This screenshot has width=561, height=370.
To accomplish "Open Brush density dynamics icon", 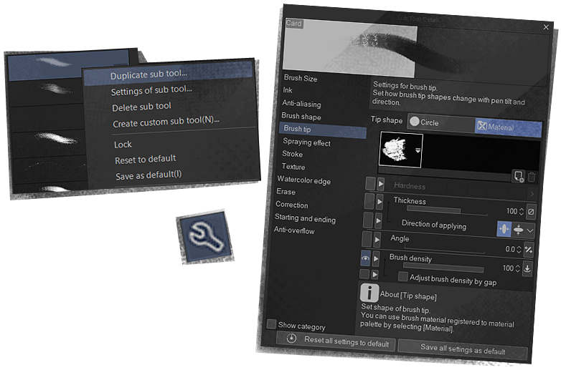I will pos(527,268).
